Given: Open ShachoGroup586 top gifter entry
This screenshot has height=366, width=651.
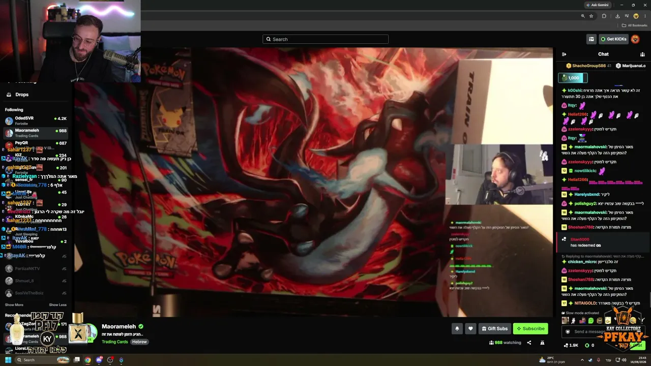Looking at the screenshot, I should 588,66.
